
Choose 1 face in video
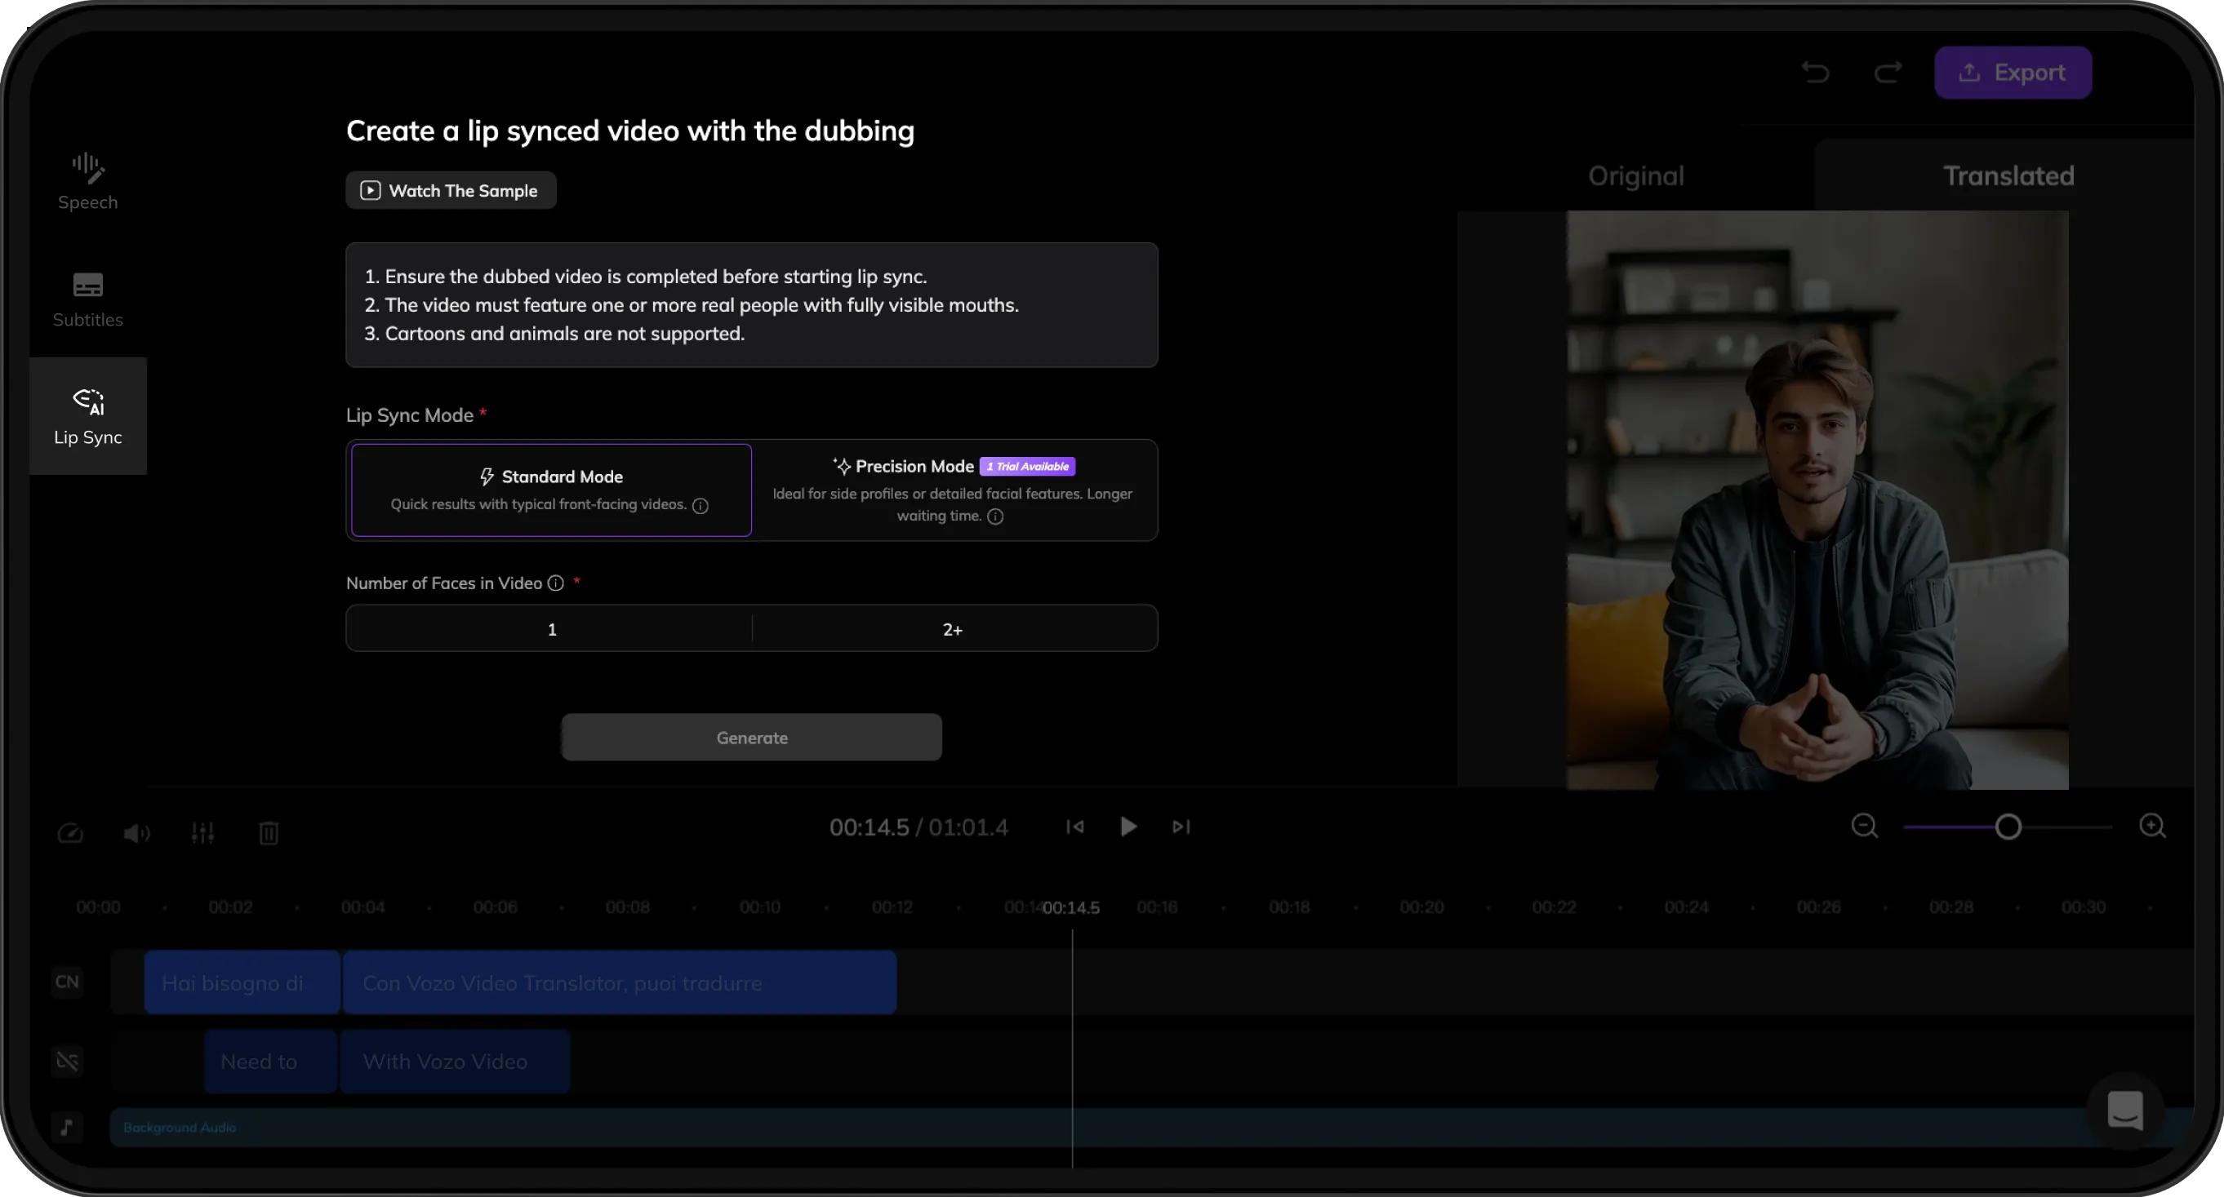pos(552,629)
